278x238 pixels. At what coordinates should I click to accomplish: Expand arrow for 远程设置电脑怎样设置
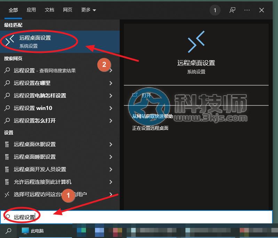(111, 96)
